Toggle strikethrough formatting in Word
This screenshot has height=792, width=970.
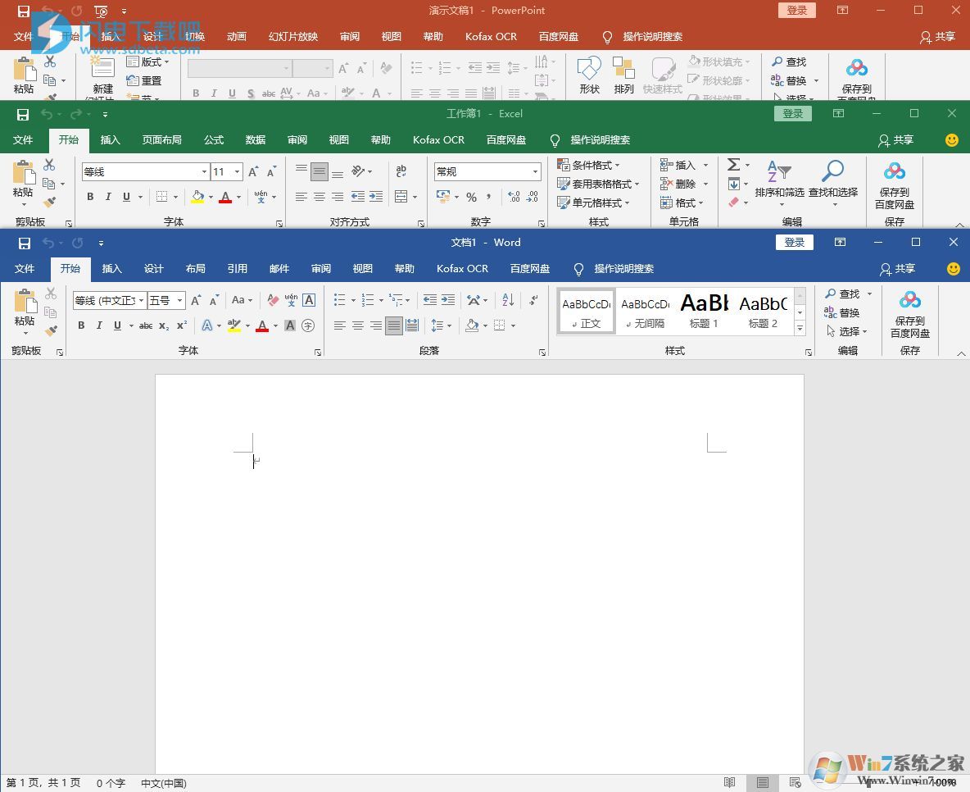pyautogui.click(x=147, y=325)
